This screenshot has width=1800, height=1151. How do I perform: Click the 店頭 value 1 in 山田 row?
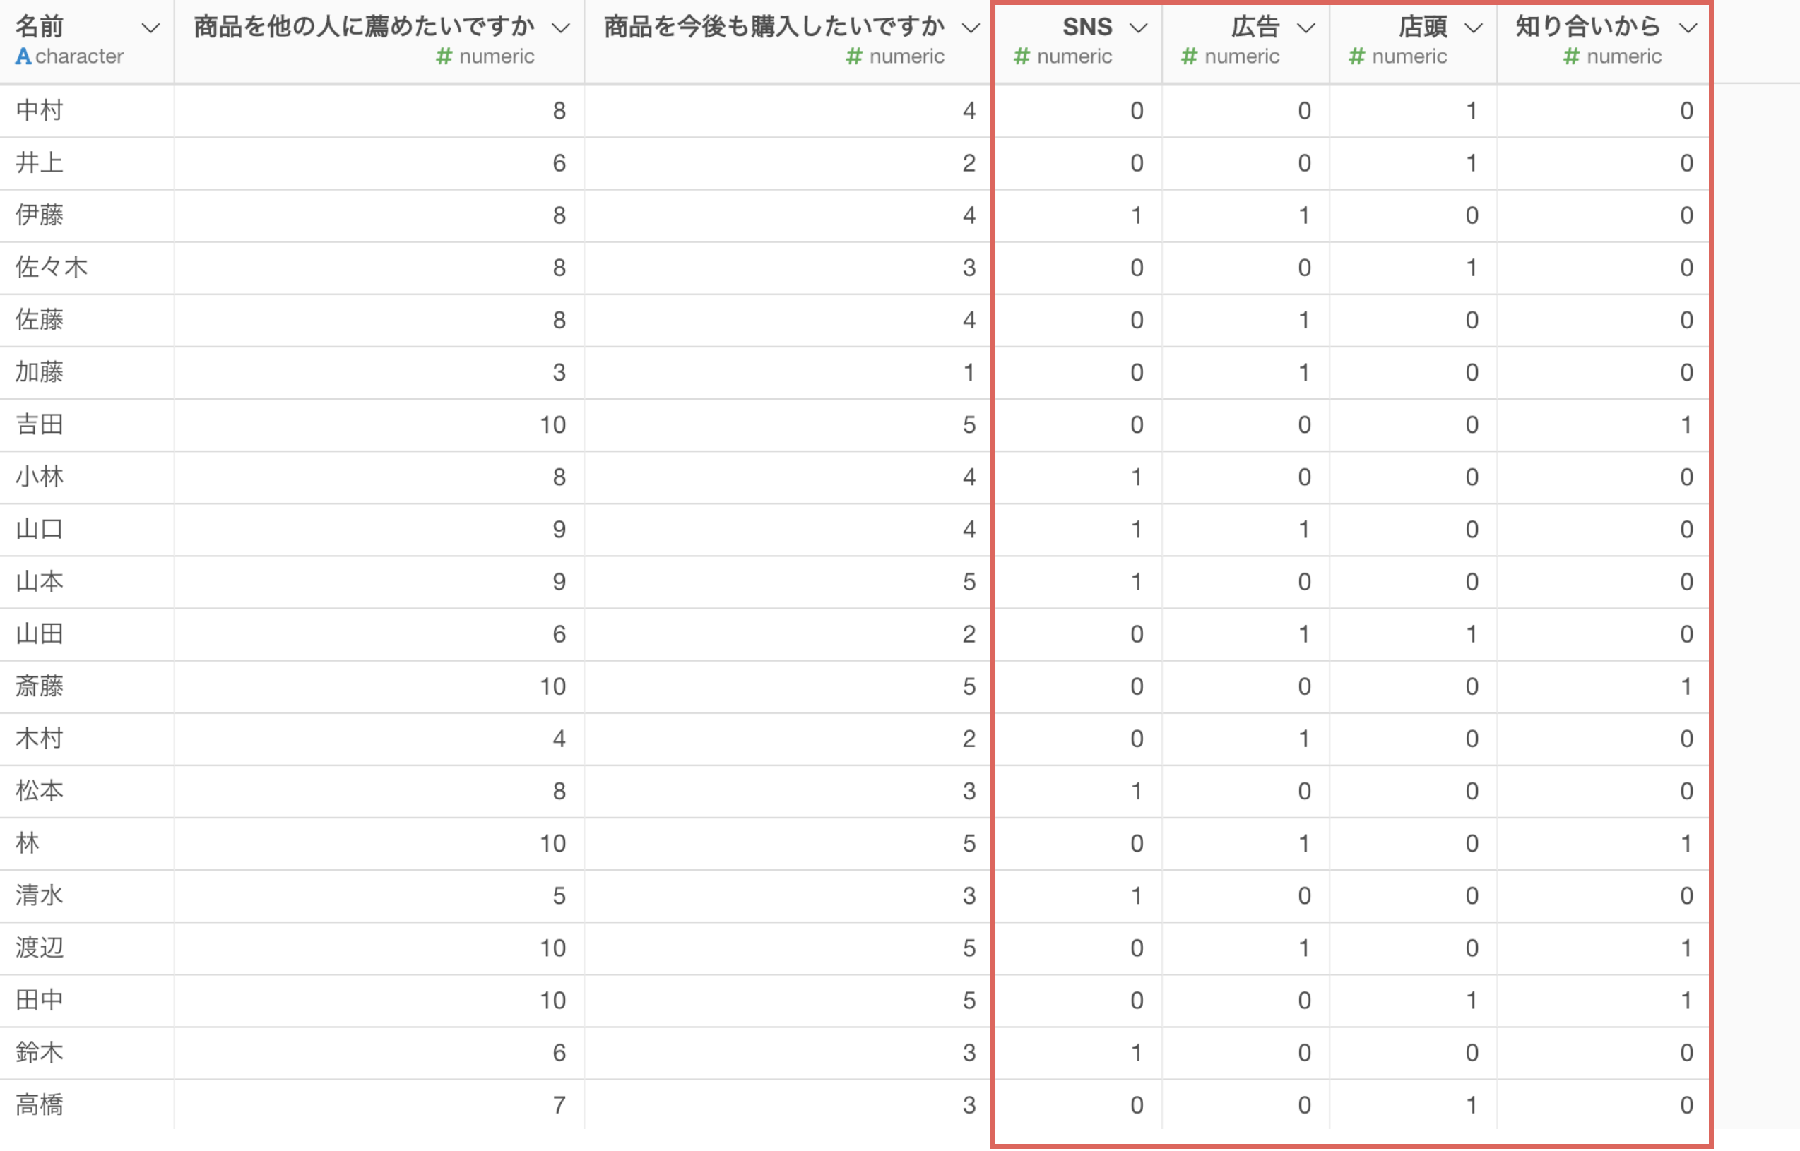(1472, 634)
